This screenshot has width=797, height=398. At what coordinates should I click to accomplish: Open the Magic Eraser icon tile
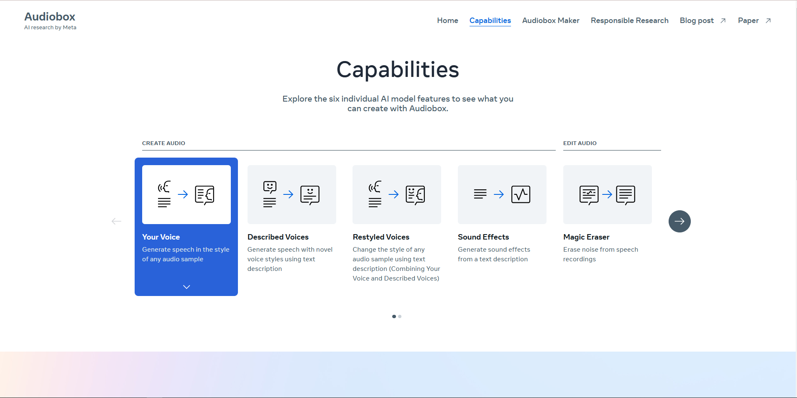tap(608, 194)
